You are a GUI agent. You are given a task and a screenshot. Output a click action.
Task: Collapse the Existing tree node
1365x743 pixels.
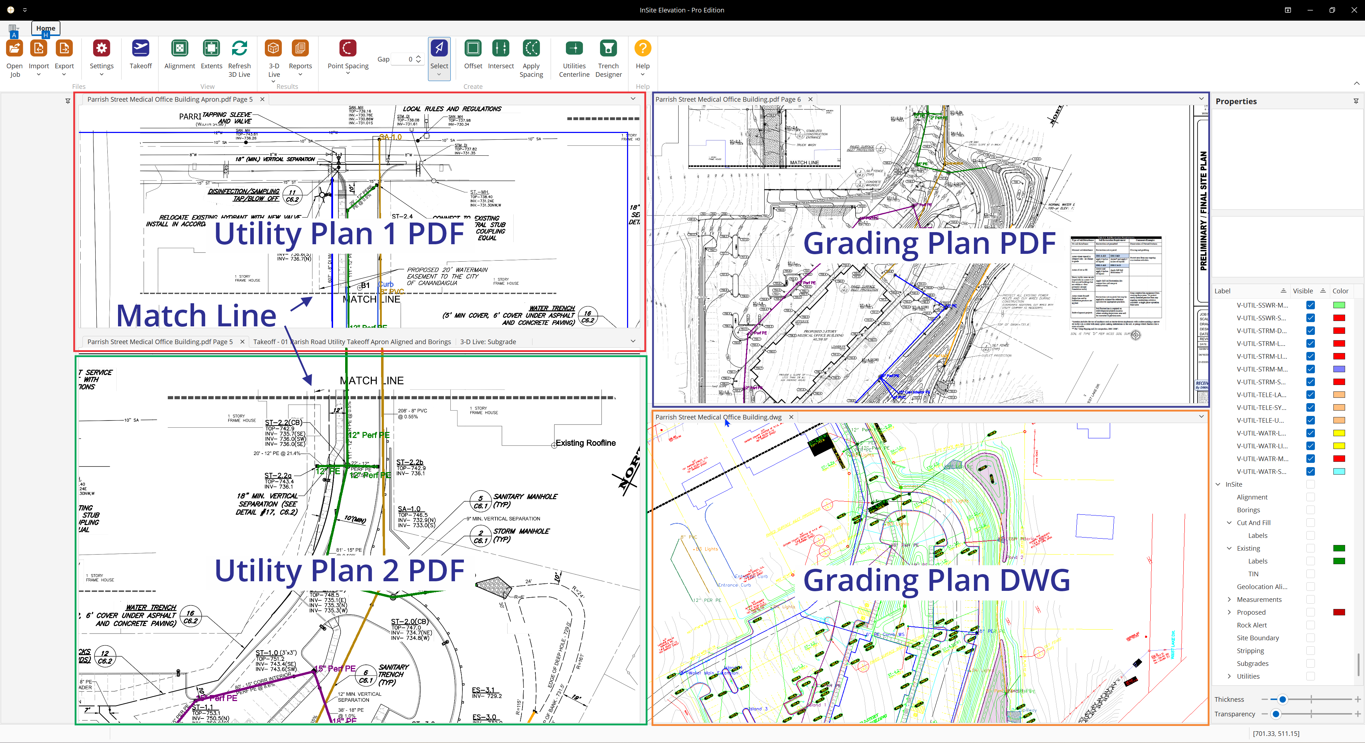coord(1229,549)
